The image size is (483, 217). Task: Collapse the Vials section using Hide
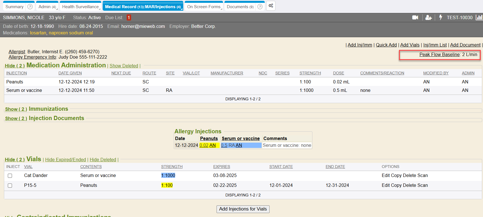(15, 160)
